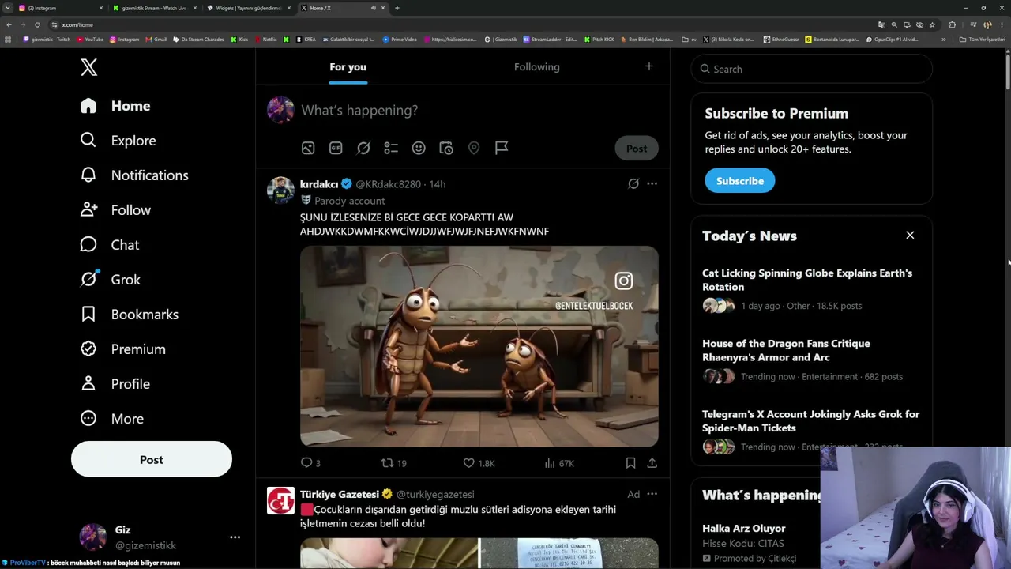Switch to the Instagram browser tab
Image resolution: width=1011 pixels, height=569 pixels.
(x=61, y=8)
